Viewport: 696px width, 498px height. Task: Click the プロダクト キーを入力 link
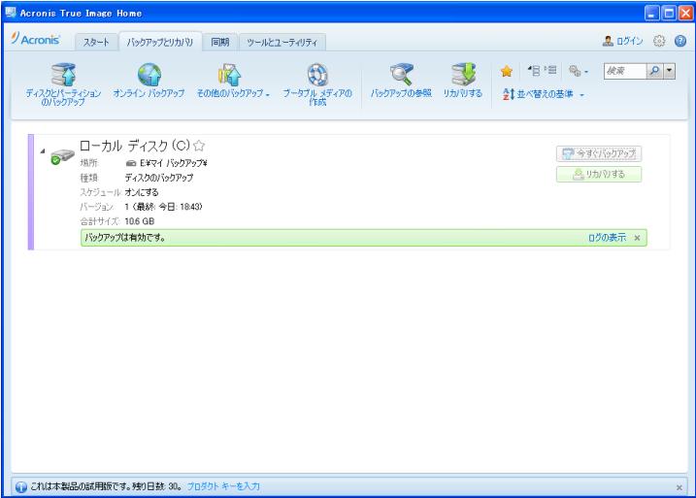click(x=223, y=486)
